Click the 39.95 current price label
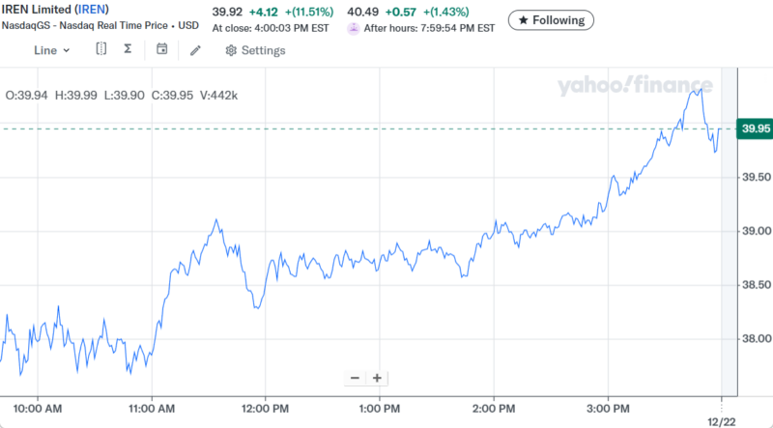 (x=755, y=128)
